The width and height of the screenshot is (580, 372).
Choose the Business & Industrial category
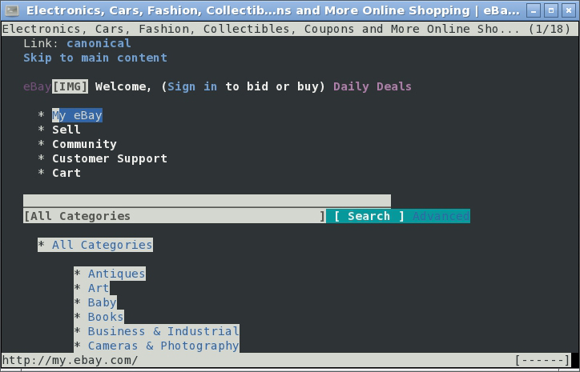[x=163, y=331]
